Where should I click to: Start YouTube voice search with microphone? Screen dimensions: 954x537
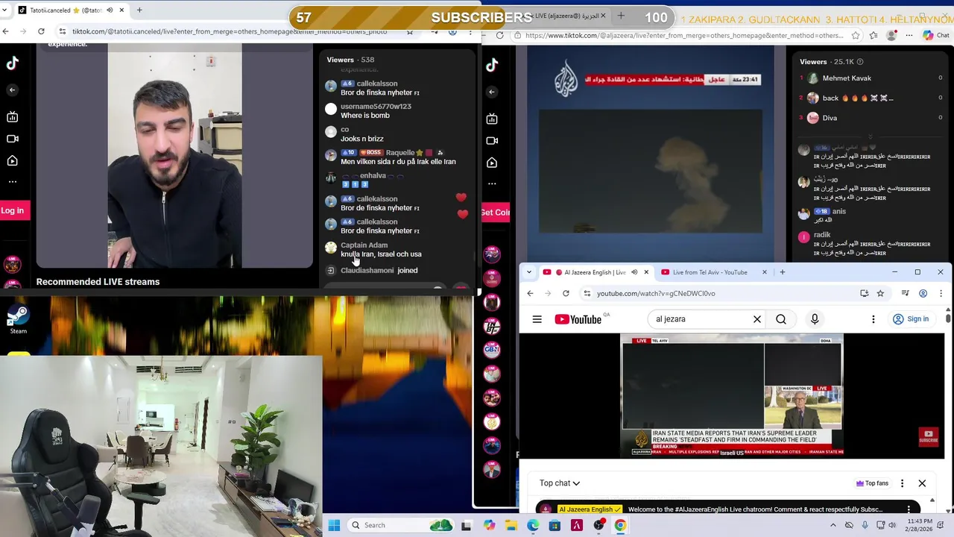[814, 319]
